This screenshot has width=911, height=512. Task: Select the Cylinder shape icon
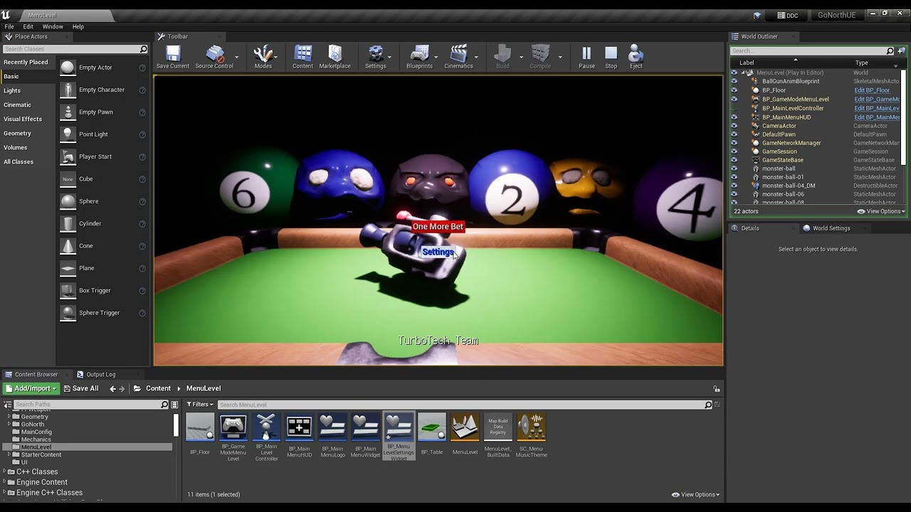coord(68,223)
